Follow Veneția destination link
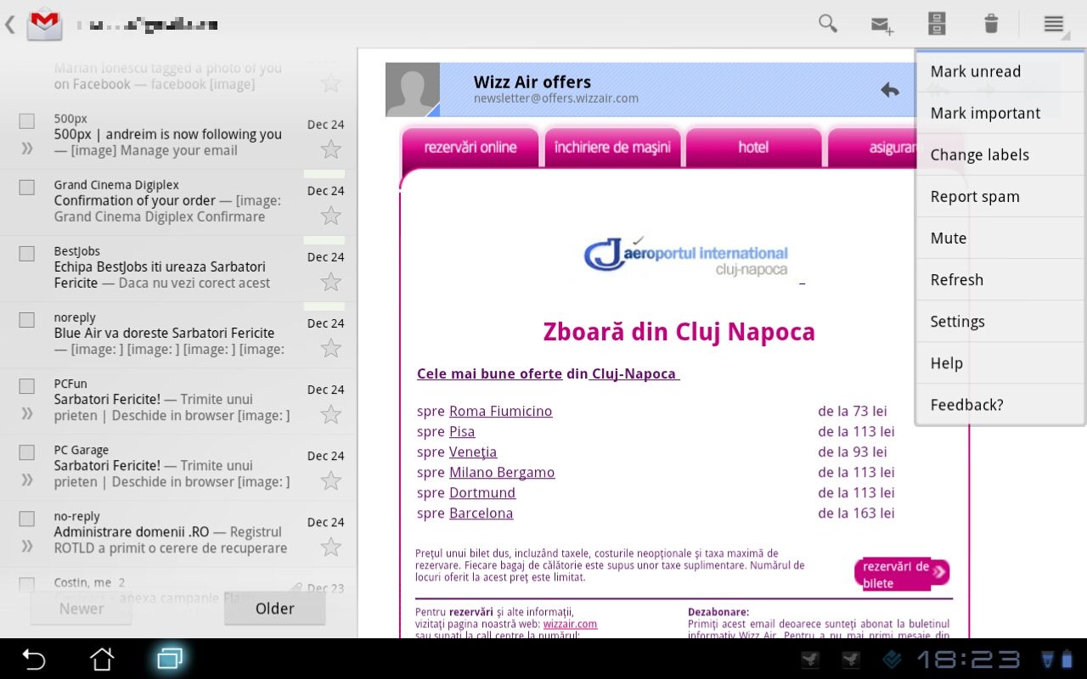The width and height of the screenshot is (1087, 679). [x=473, y=452]
